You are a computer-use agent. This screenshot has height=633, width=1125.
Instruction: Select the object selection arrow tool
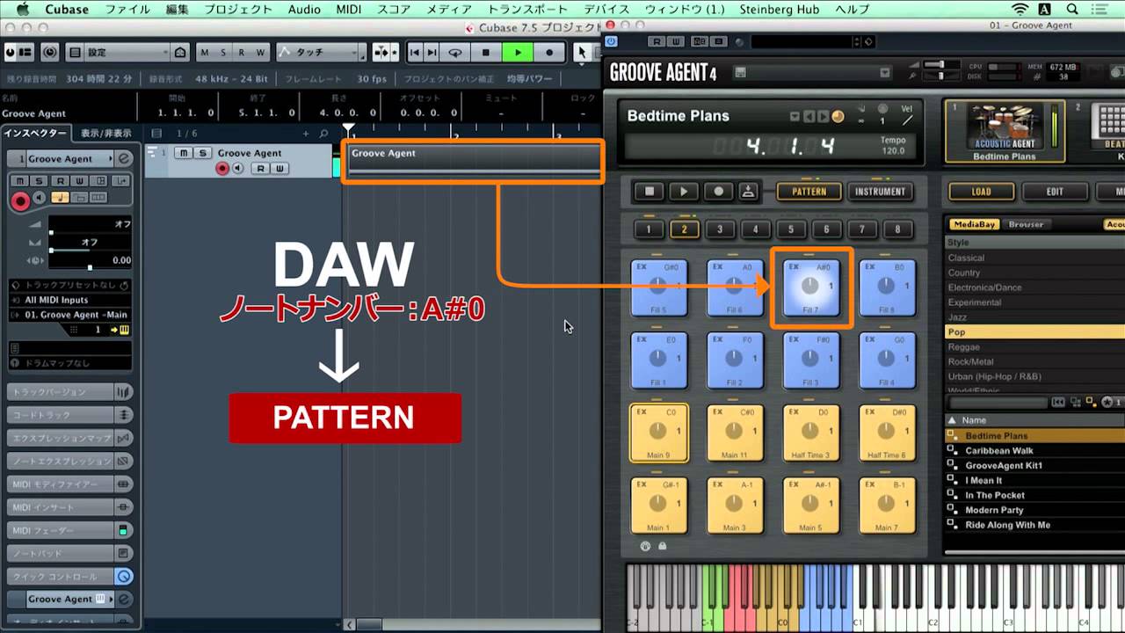(582, 53)
